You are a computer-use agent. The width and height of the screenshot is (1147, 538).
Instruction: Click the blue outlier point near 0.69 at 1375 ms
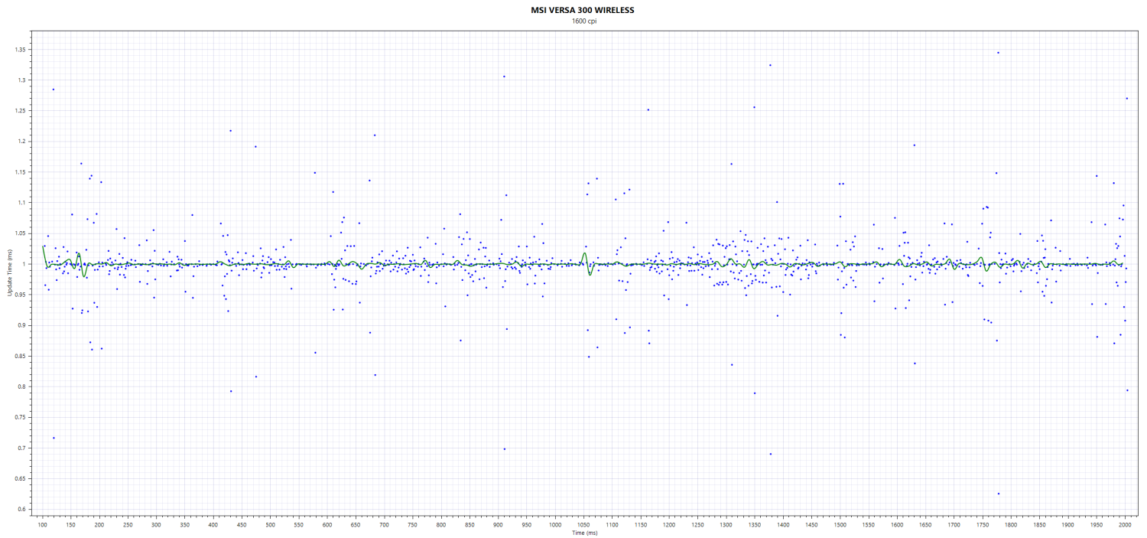click(771, 454)
